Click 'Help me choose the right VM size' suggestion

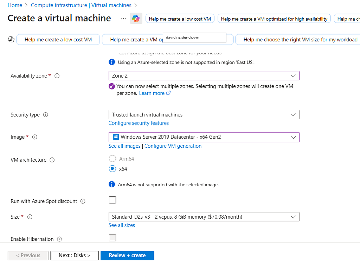coord(298,40)
